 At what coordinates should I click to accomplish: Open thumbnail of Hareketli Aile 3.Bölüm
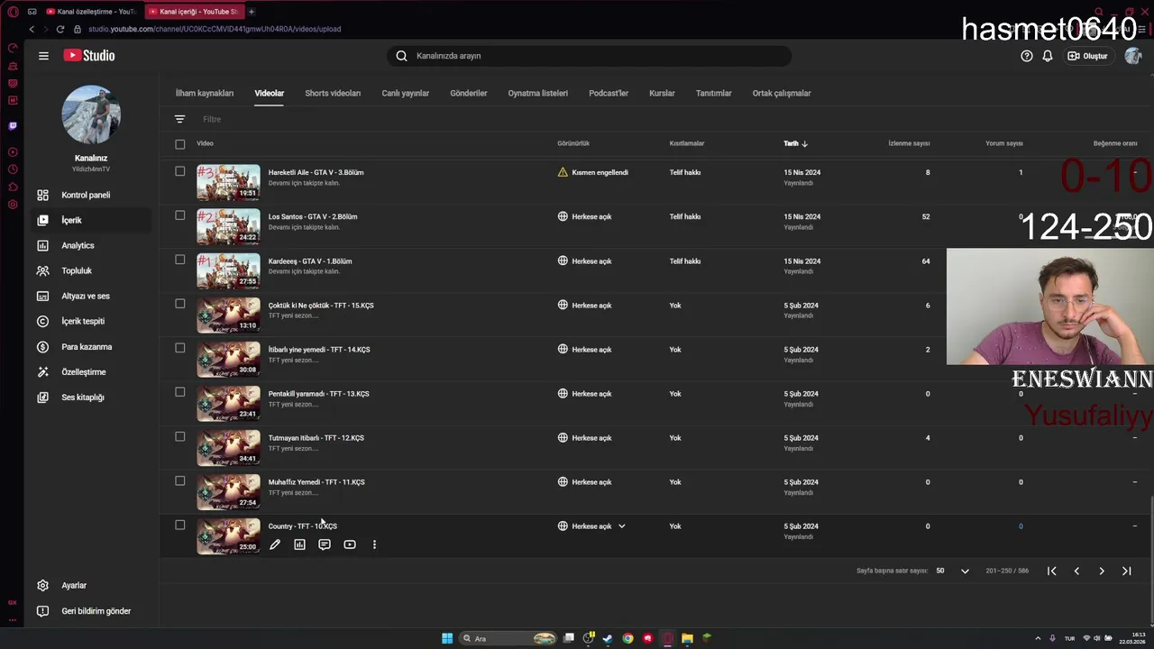(x=228, y=182)
